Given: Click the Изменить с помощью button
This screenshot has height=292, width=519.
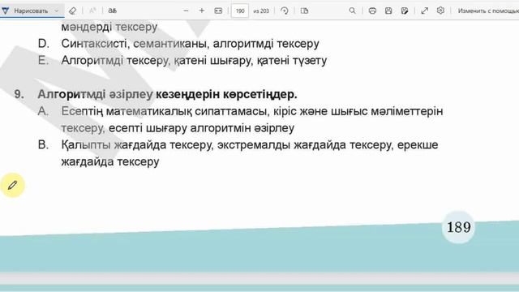Looking at the screenshot, I should (488, 11).
